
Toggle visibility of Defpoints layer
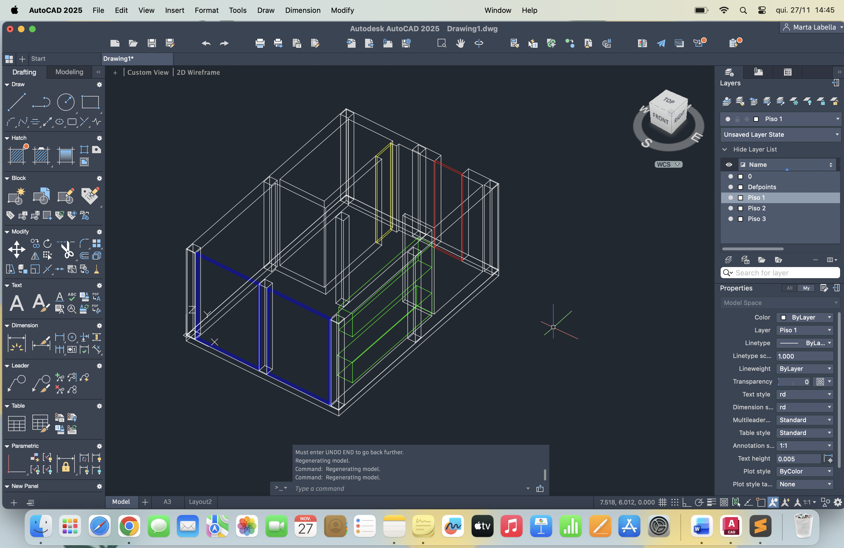coord(730,187)
